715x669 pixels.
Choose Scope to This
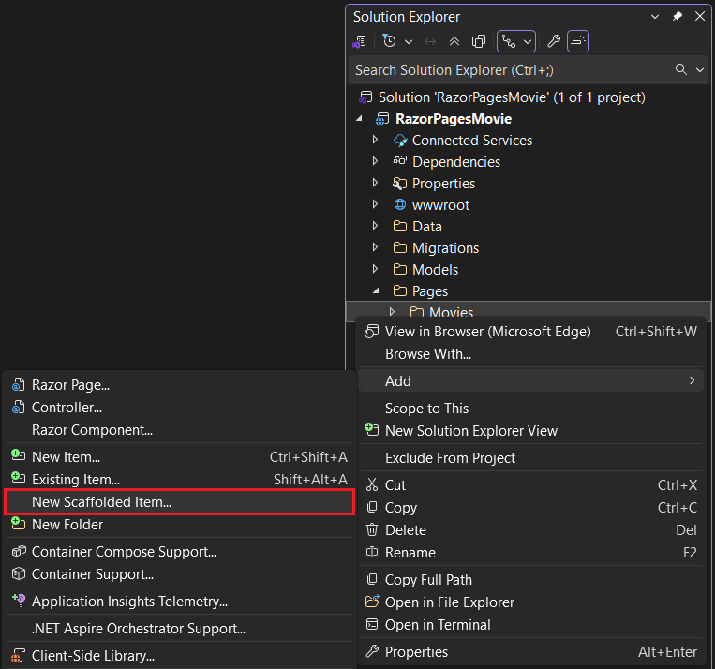click(530, 409)
